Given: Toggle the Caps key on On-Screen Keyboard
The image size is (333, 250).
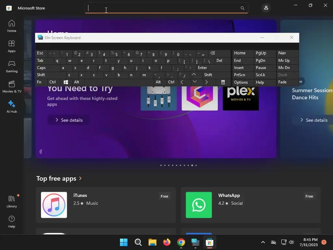Looking at the screenshot, I should 48,68.
